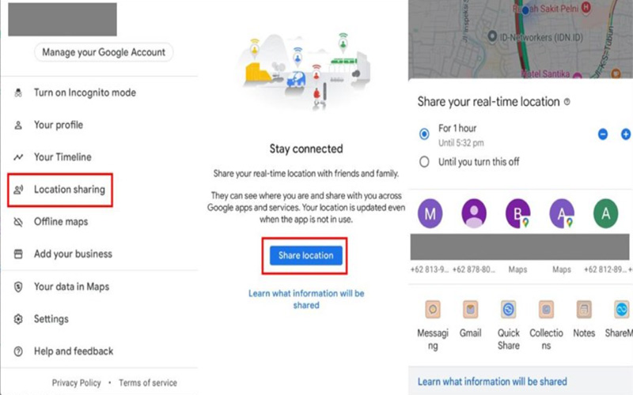633x395 pixels.
Task: Choose the purple person silhouette contact avatar
Action: (x=474, y=213)
